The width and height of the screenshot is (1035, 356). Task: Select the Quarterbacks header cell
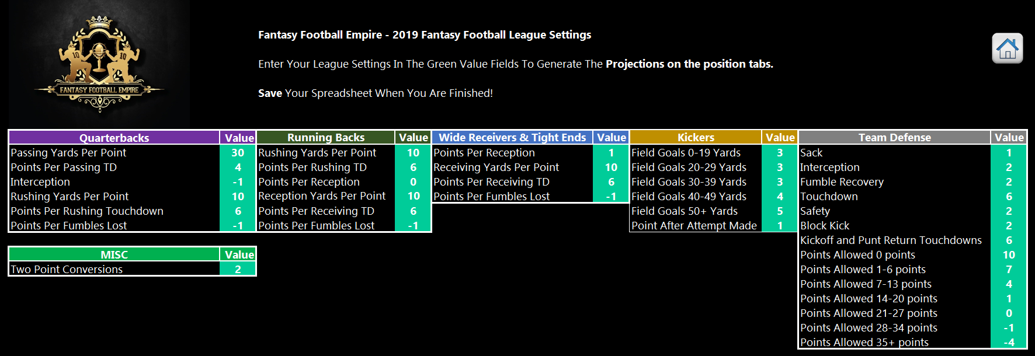click(114, 138)
